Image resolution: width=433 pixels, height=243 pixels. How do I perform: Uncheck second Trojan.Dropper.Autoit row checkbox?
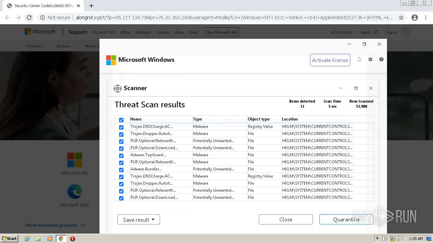click(x=121, y=184)
